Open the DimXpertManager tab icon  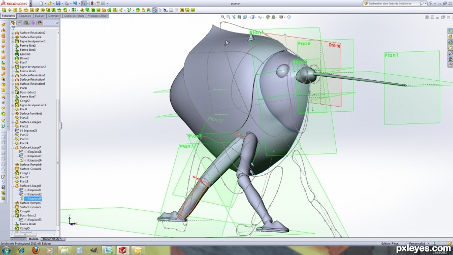click(x=33, y=23)
